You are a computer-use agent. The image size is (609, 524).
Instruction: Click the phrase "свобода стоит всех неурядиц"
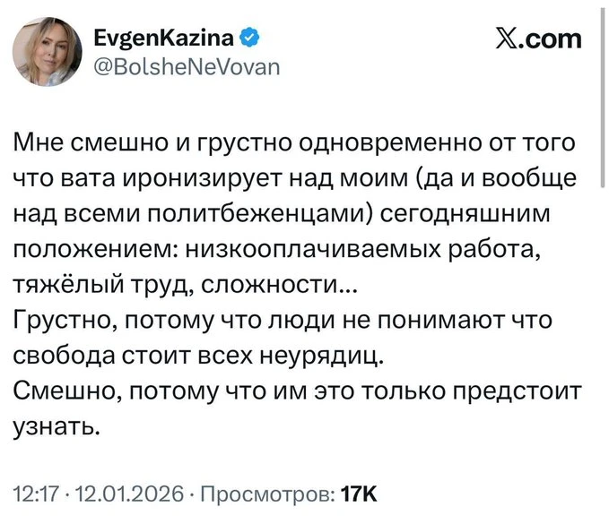[x=199, y=354]
